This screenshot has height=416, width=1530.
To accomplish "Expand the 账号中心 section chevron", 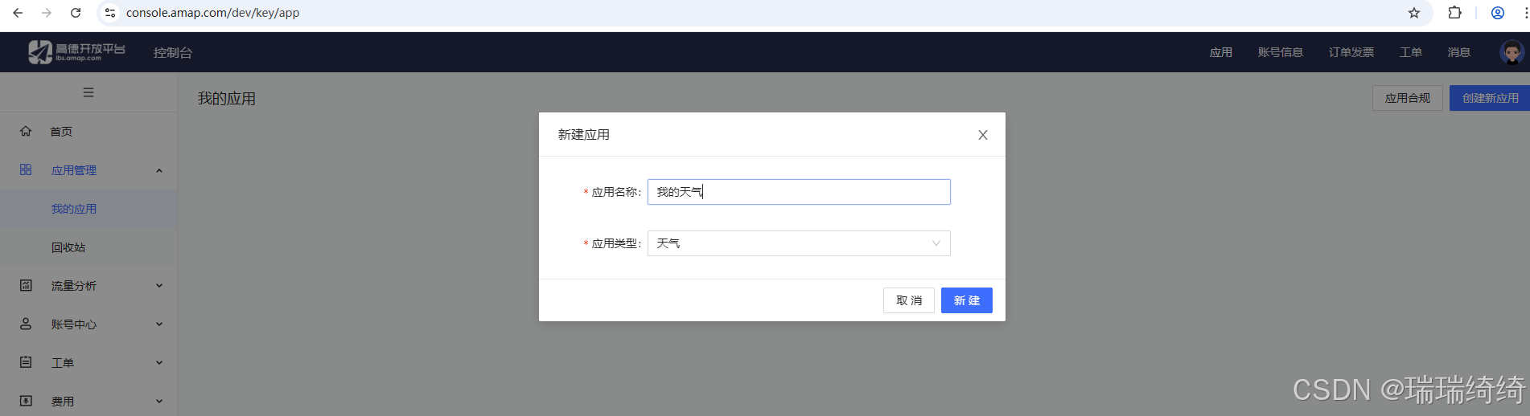I will coord(159,324).
